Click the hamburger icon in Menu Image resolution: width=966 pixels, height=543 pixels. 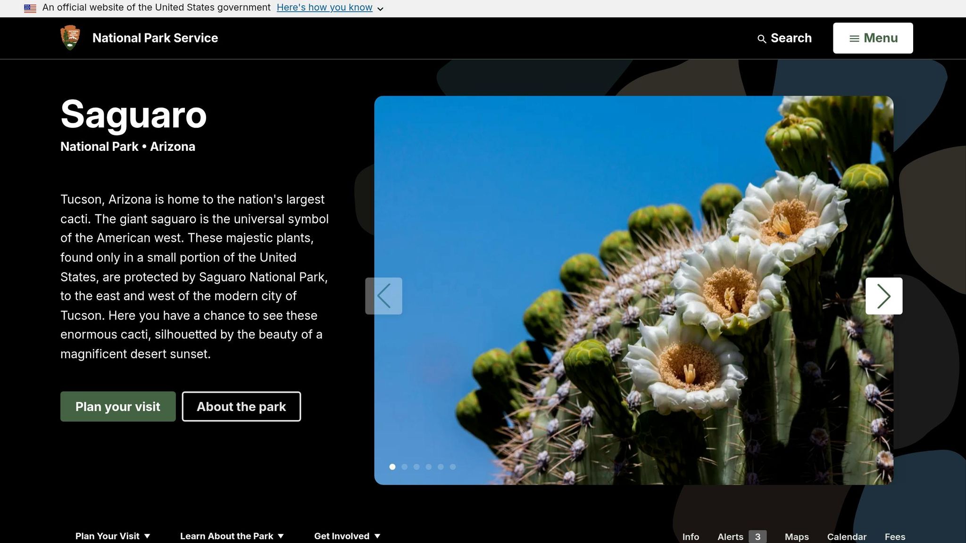(x=854, y=39)
